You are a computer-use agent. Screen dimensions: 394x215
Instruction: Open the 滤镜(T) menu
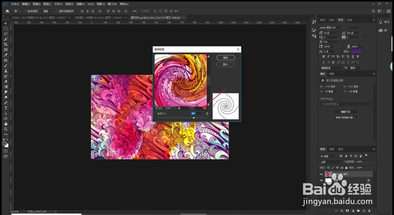(x=80, y=4)
